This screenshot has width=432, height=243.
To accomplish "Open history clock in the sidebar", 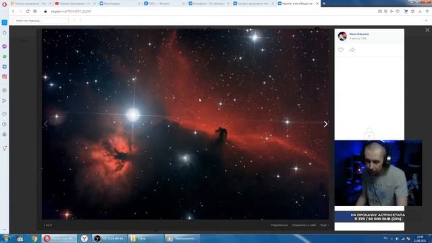I will pyautogui.click(x=5, y=124).
